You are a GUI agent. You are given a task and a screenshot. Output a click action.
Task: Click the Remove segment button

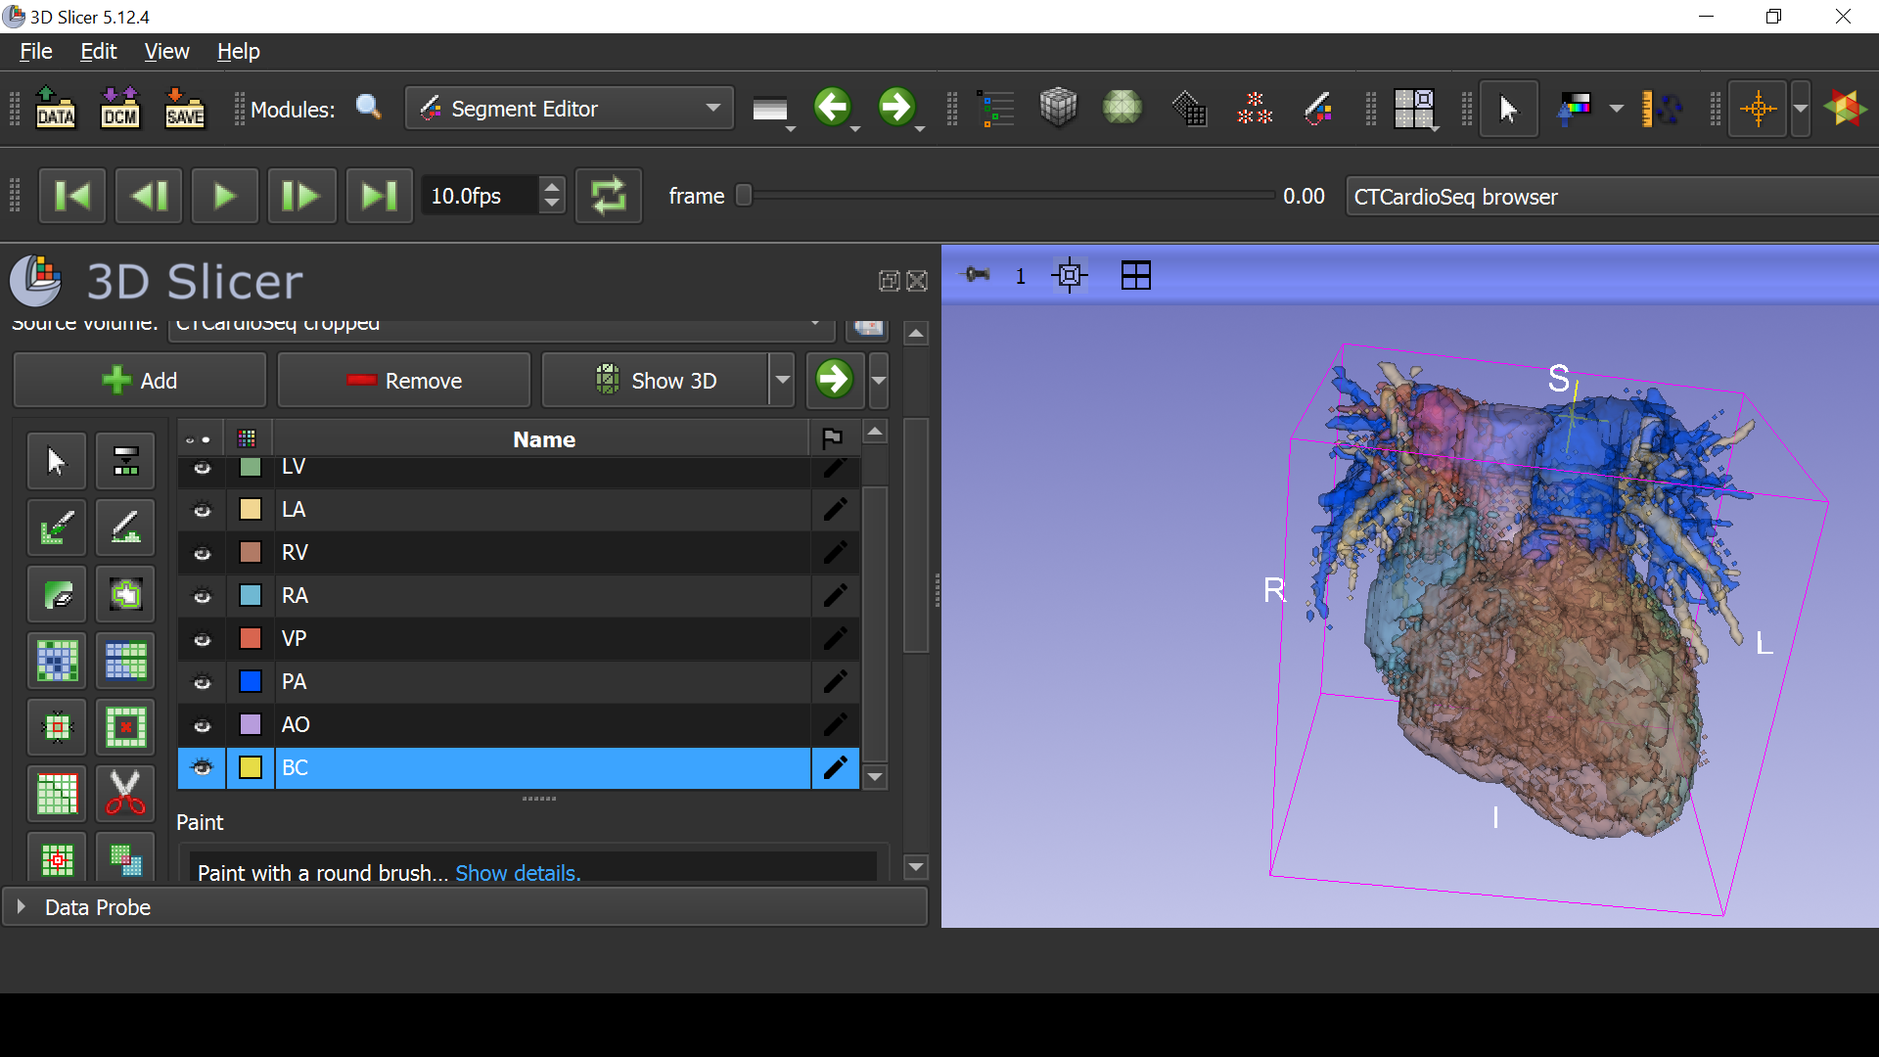[x=404, y=380]
